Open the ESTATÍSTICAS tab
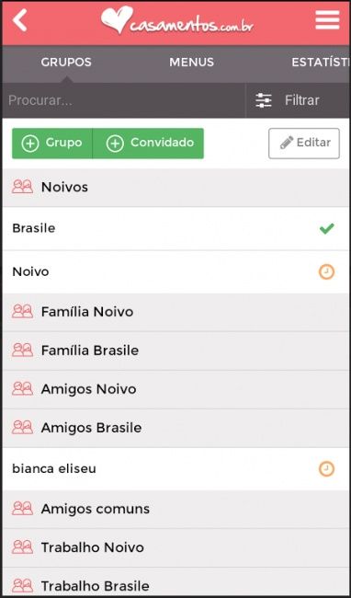The width and height of the screenshot is (351, 598). tap(321, 63)
